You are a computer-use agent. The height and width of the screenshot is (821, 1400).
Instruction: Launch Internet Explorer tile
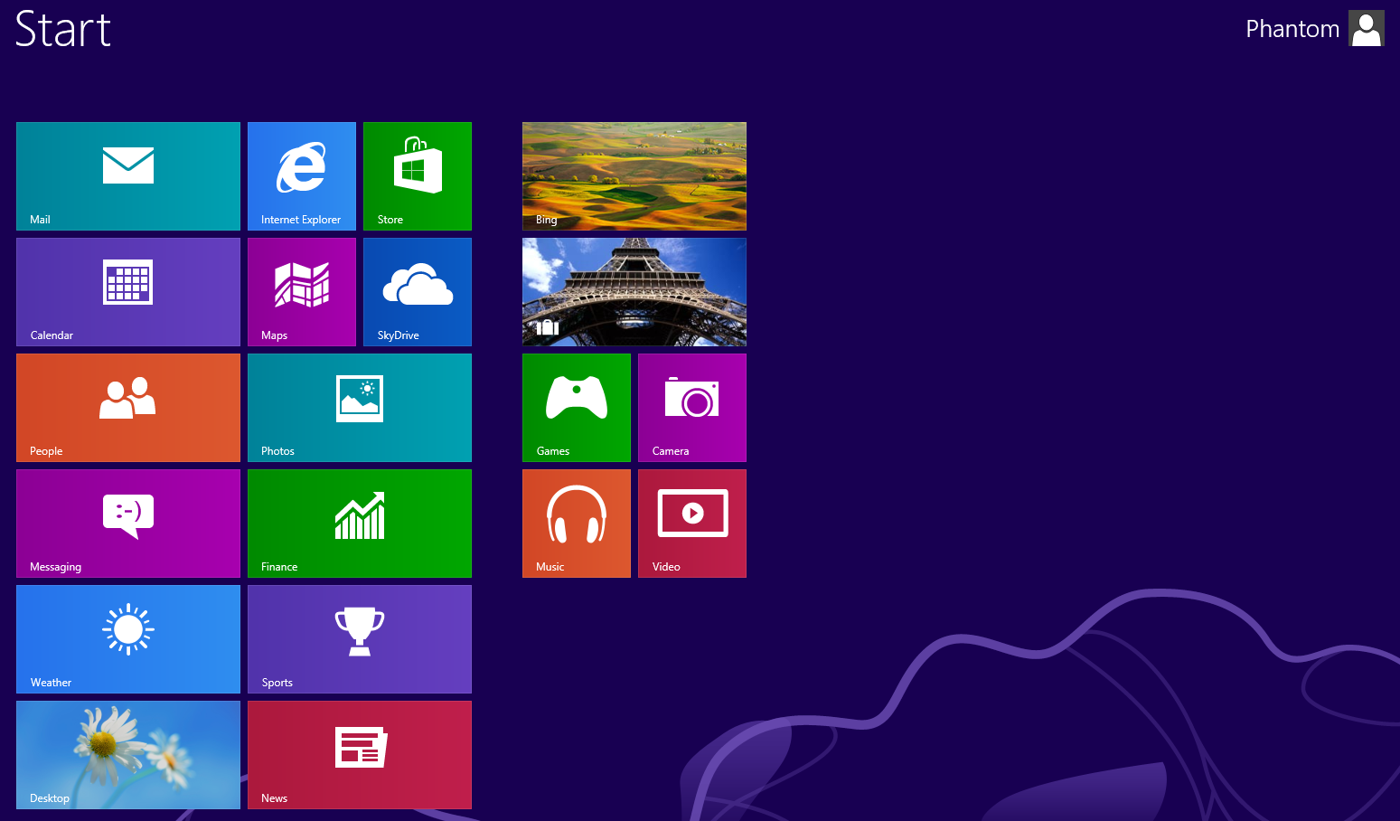coord(302,176)
